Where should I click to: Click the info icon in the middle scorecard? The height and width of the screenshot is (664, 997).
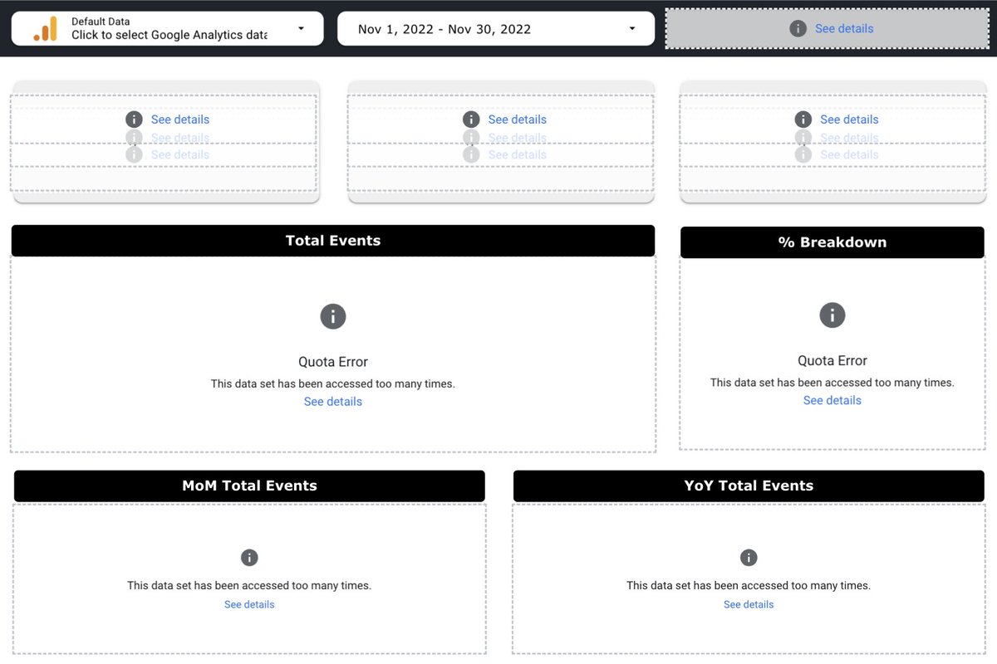471,120
